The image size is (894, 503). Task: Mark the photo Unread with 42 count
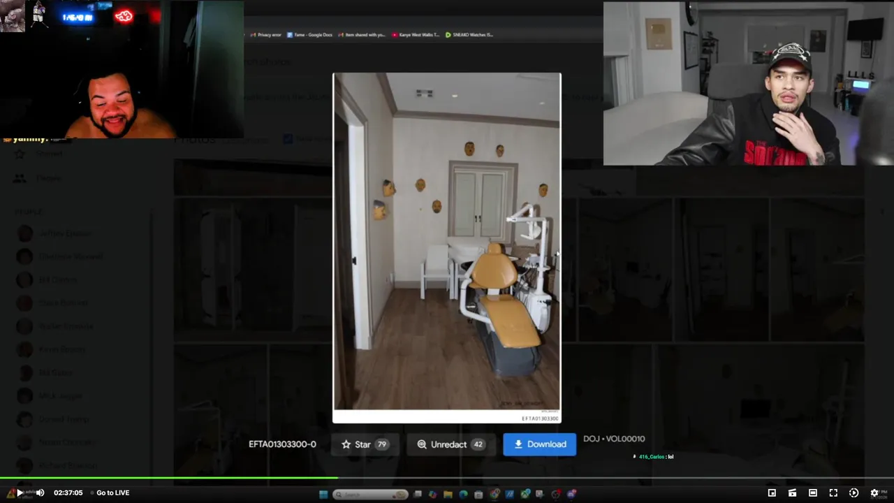click(x=450, y=444)
